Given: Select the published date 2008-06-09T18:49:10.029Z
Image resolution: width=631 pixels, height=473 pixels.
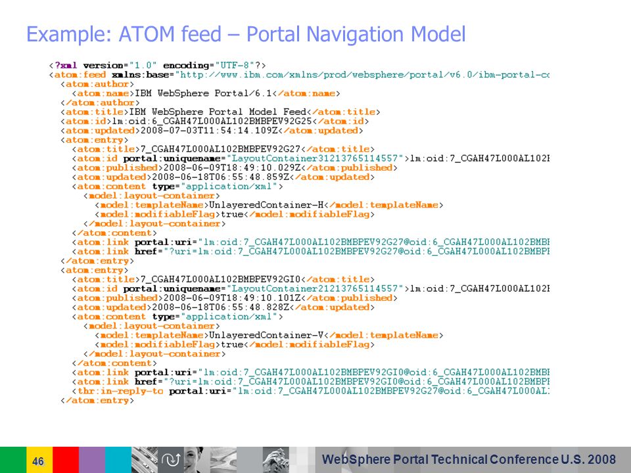Looking at the screenshot, I should coord(232,168).
